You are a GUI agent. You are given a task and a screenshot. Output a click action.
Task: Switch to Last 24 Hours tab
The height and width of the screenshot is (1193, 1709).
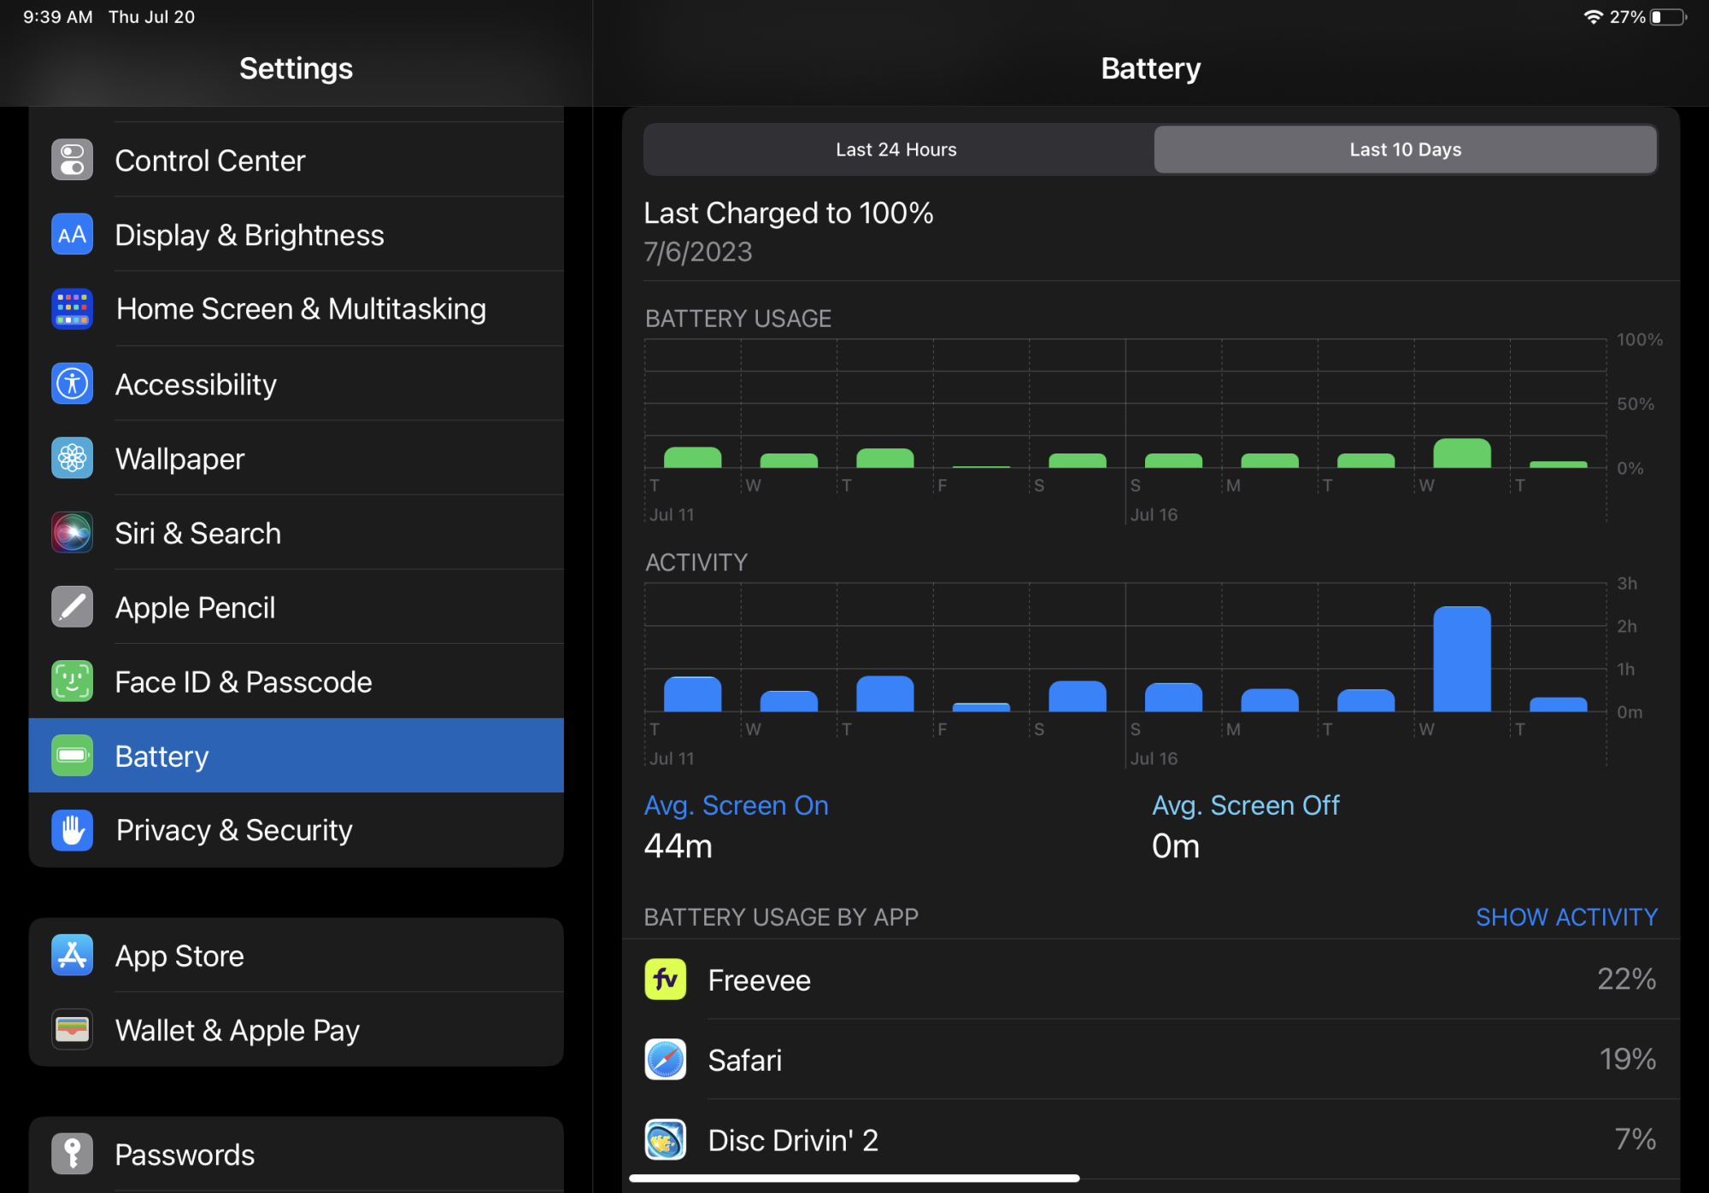click(x=896, y=149)
